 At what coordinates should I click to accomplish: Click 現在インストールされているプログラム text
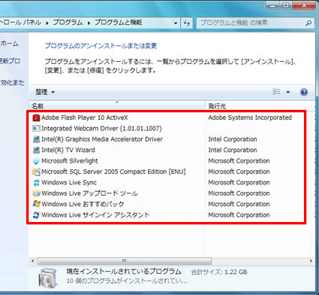tap(124, 272)
